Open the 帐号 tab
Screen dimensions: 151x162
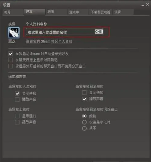pyautogui.click(x=13, y=12)
